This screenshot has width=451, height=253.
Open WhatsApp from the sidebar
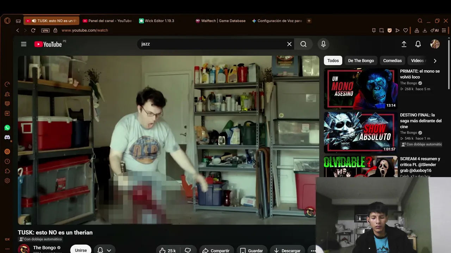pos(7,128)
